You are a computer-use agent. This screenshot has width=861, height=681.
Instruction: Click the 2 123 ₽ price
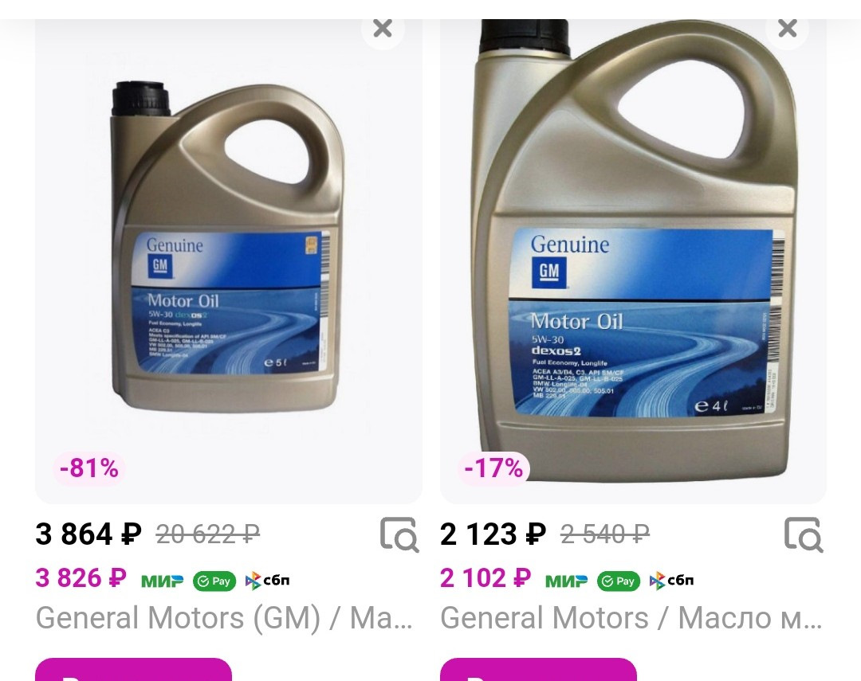[x=493, y=534]
